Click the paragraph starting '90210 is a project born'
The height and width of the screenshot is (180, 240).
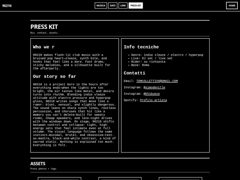(x=74, y=115)
